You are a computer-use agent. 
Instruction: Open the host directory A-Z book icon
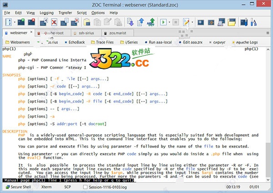[8, 22]
